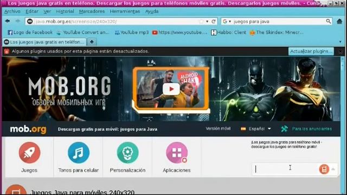
Task: Click the Aplicaciones label
Action: click(x=177, y=170)
